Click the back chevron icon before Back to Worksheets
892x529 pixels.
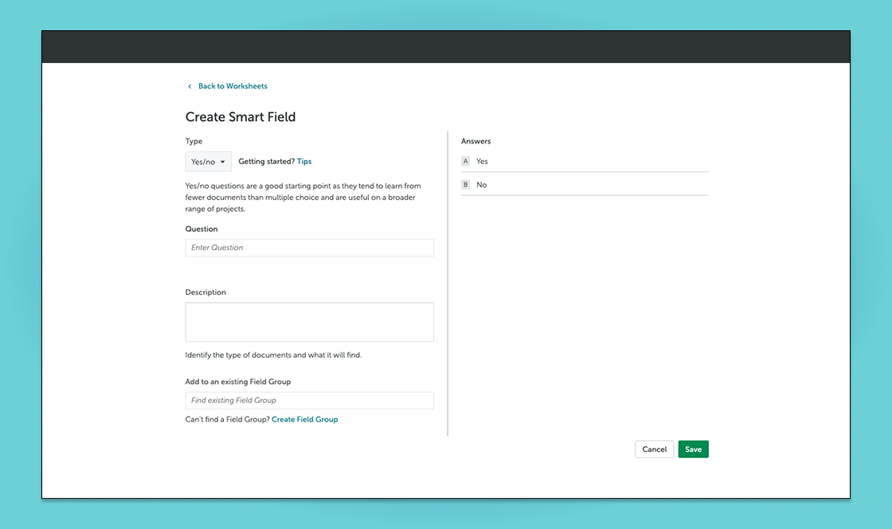(x=189, y=85)
